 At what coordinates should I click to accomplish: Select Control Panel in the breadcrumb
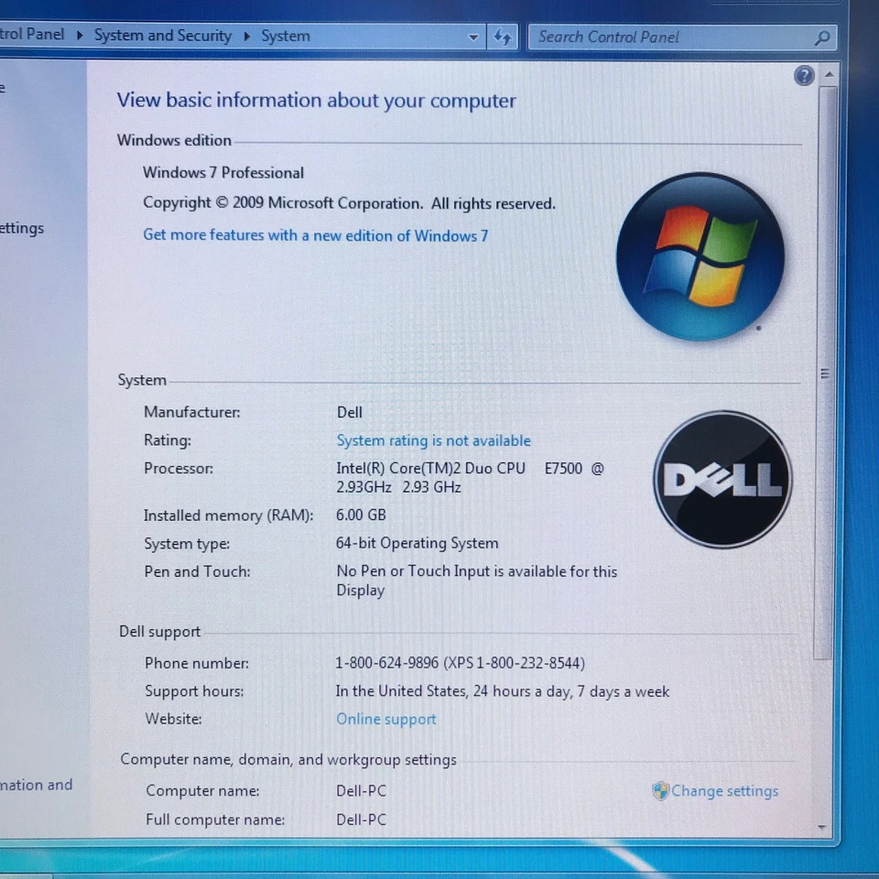click(x=30, y=35)
